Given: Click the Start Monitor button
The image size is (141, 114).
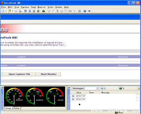Looking at the screenshot, I should pyautogui.click(x=49, y=74).
